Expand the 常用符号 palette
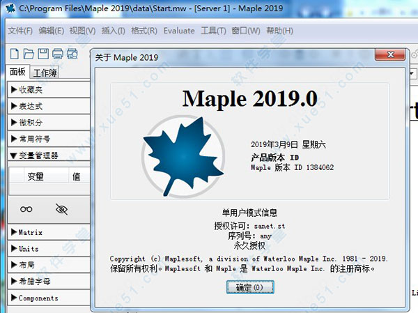The height and width of the screenshot is (313, 418). [x=49, y=139]
